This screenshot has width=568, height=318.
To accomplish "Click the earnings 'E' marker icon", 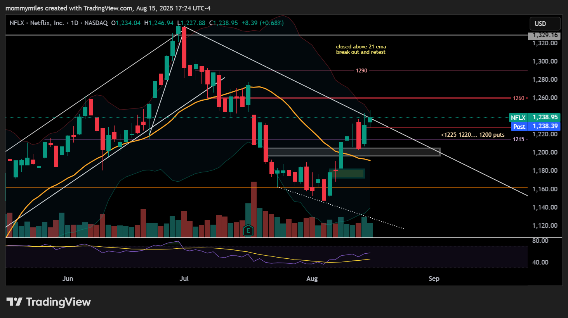I will click(x=248, y=231).
